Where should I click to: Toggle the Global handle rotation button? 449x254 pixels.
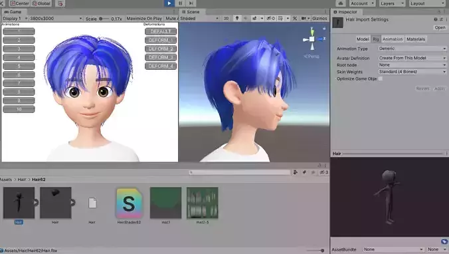[x=42, y=3]
